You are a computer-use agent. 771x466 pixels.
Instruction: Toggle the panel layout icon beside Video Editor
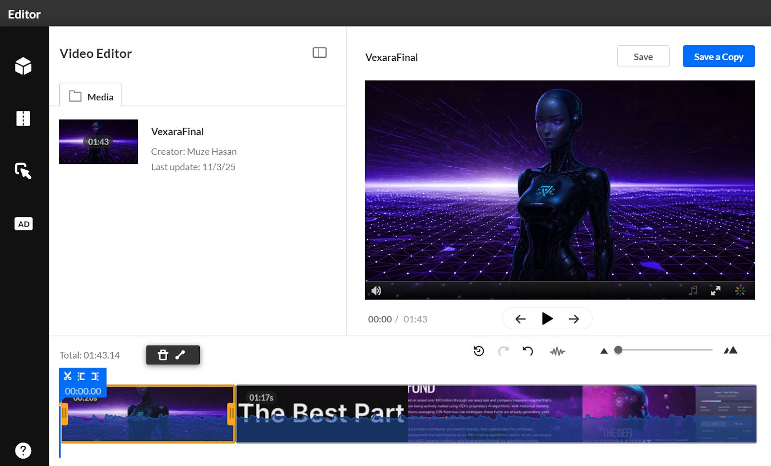pyautogui.click(x=319, y=53)
